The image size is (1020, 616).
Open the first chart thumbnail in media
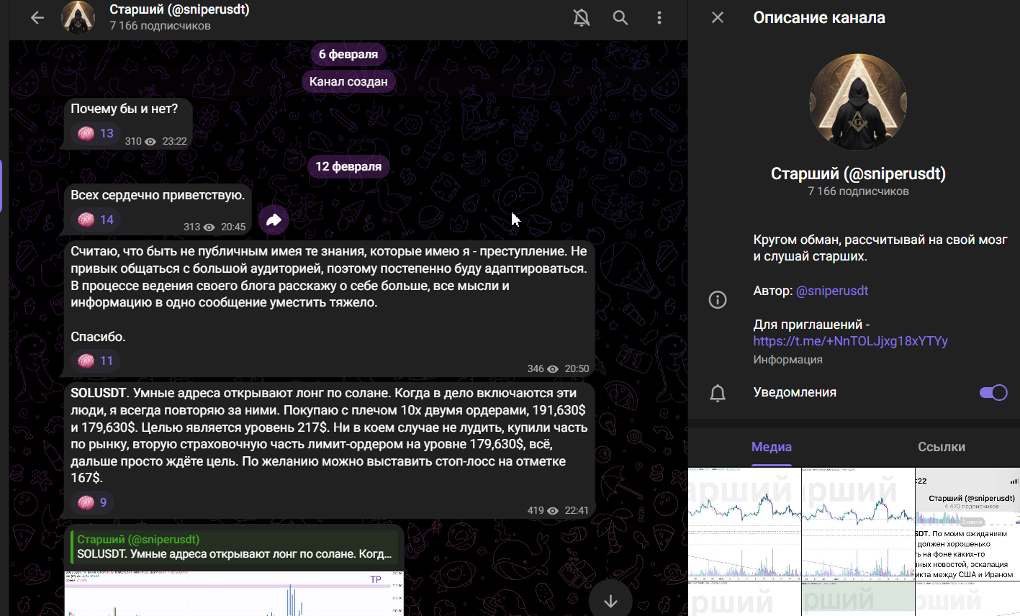744,523
